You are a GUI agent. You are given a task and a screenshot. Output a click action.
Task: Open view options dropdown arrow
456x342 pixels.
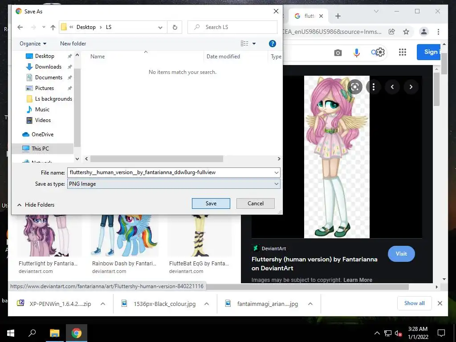click(x=254, y=44)
